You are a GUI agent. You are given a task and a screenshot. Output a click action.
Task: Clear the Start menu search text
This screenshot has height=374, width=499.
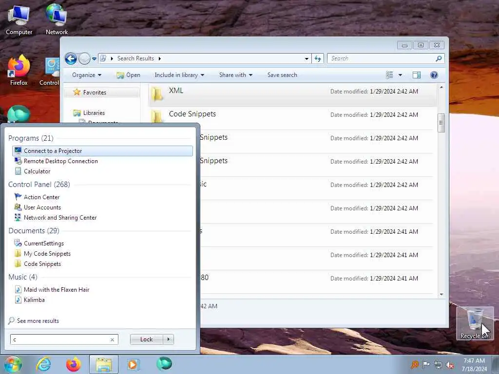(112, 339)
